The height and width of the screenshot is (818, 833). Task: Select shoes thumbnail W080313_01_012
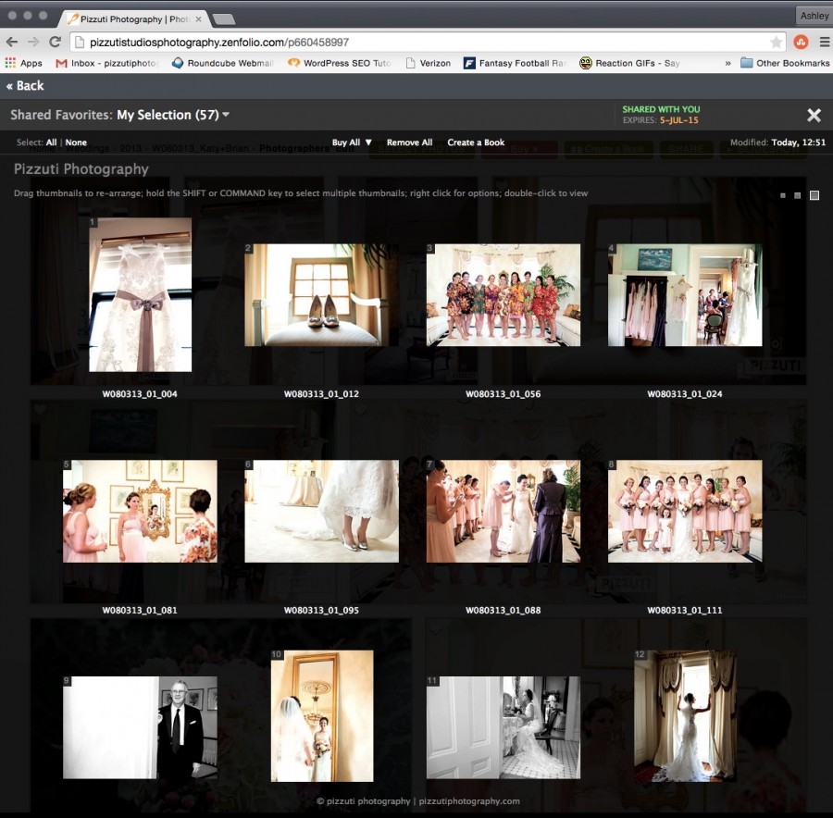pyautogui.click(x=321, y=295)
